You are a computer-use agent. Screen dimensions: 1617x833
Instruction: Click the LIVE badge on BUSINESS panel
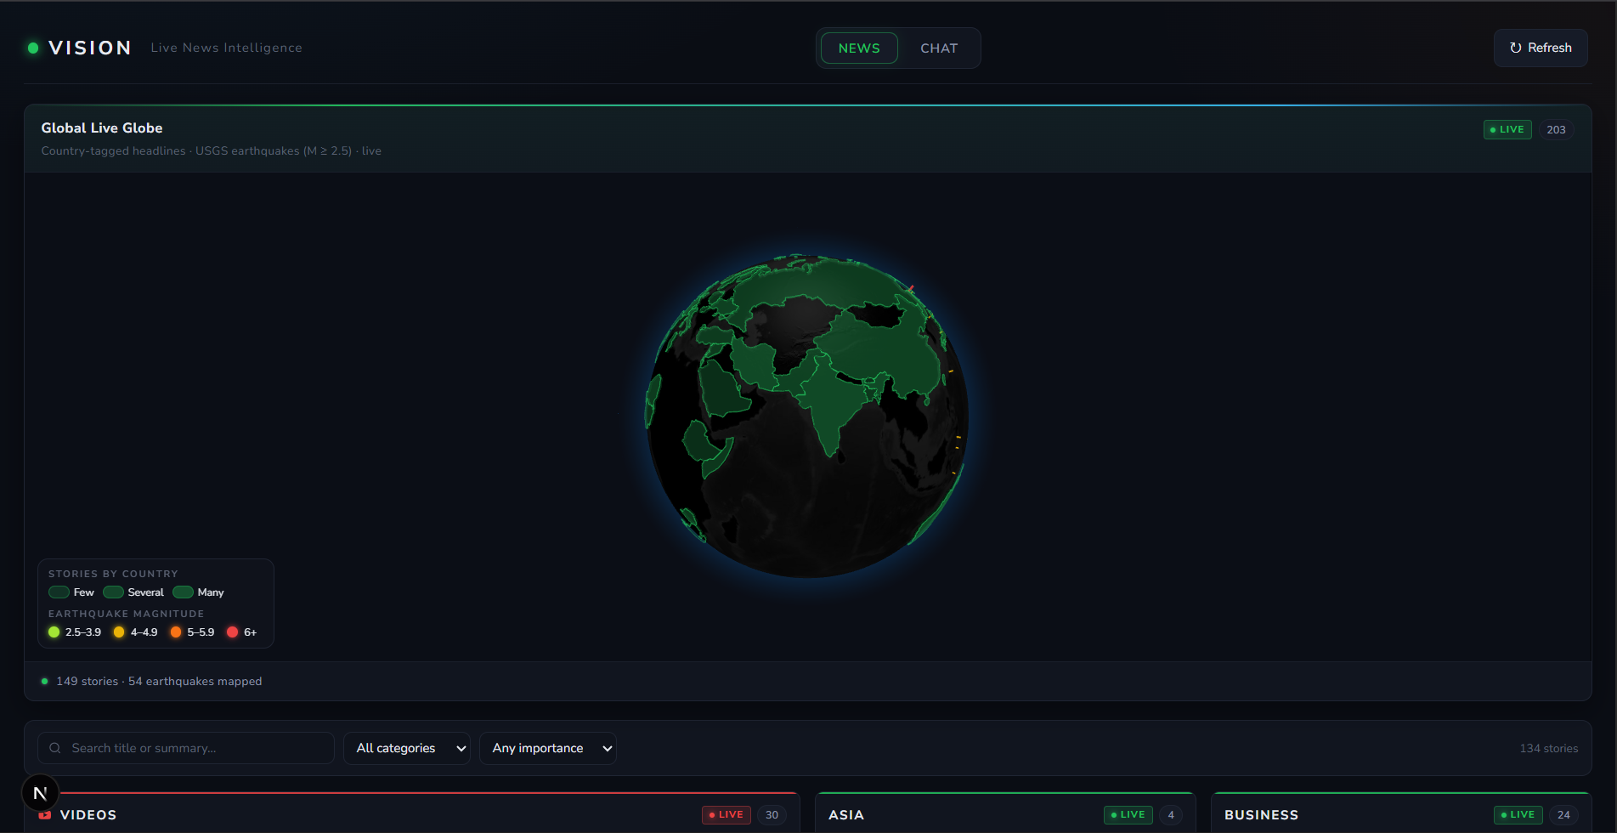tap(1518, 814)
